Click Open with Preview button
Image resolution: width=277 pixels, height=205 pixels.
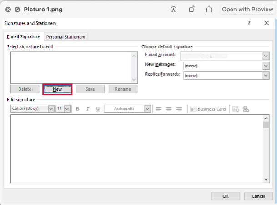tap(247, 10)
